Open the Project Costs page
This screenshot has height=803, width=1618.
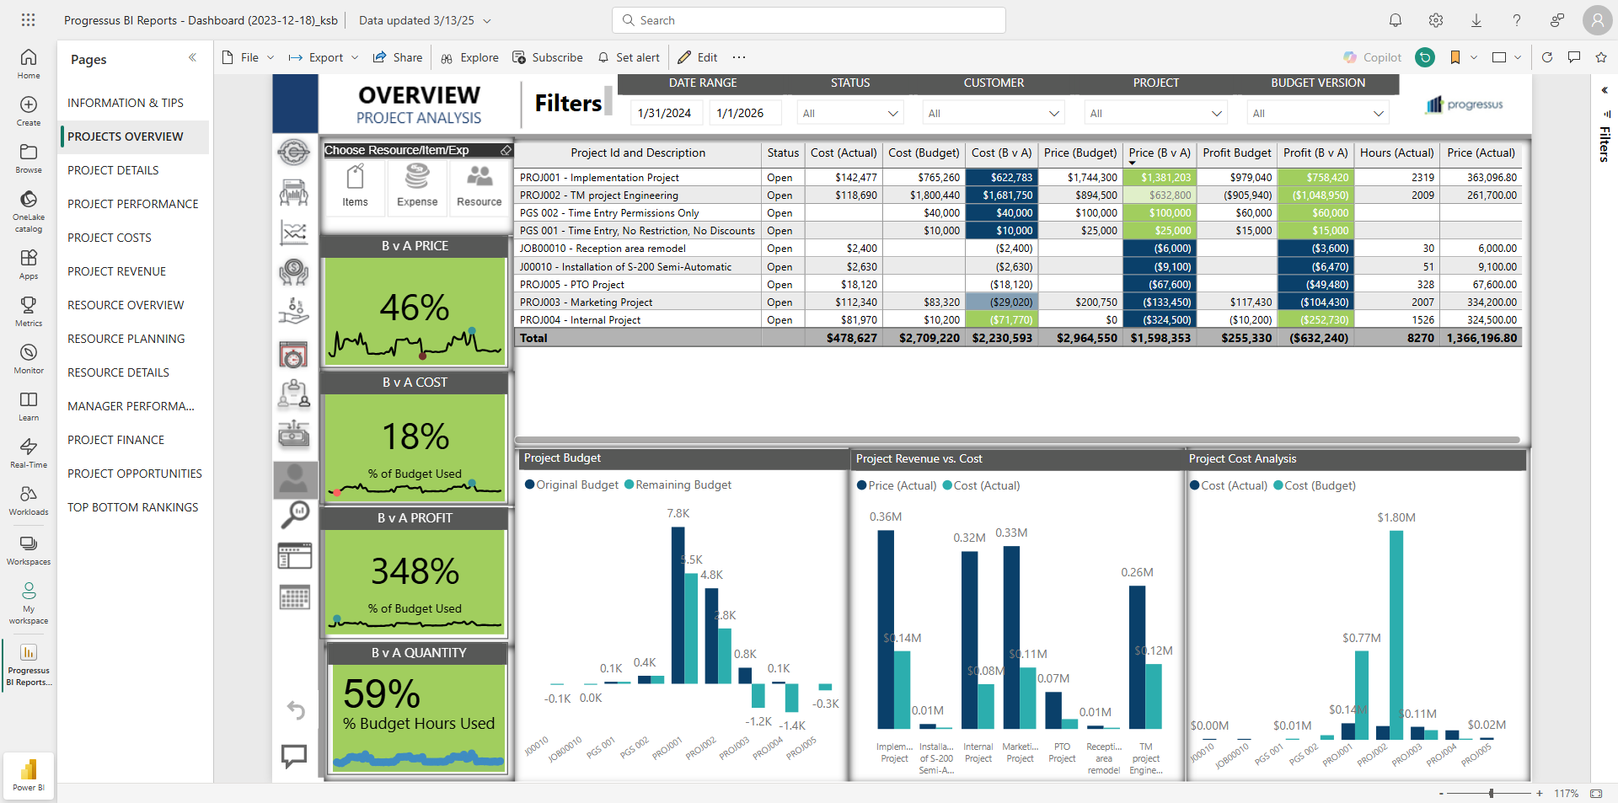110,238
